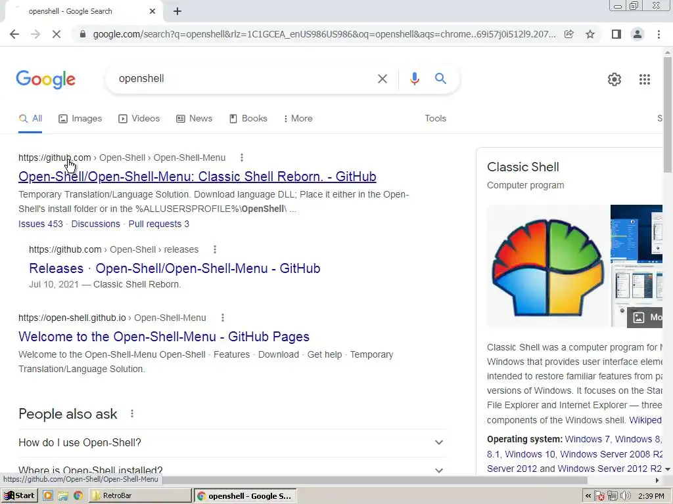Click the browser forward arrow
The width and height of the screenshot is (673, 504).
tap(35, 34)
